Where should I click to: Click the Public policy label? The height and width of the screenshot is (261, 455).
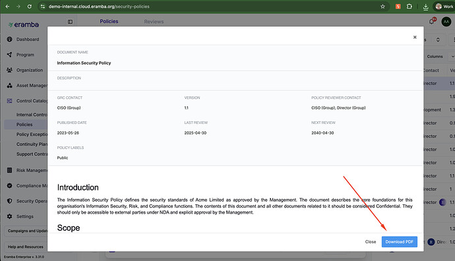click(x=63, y=158)
